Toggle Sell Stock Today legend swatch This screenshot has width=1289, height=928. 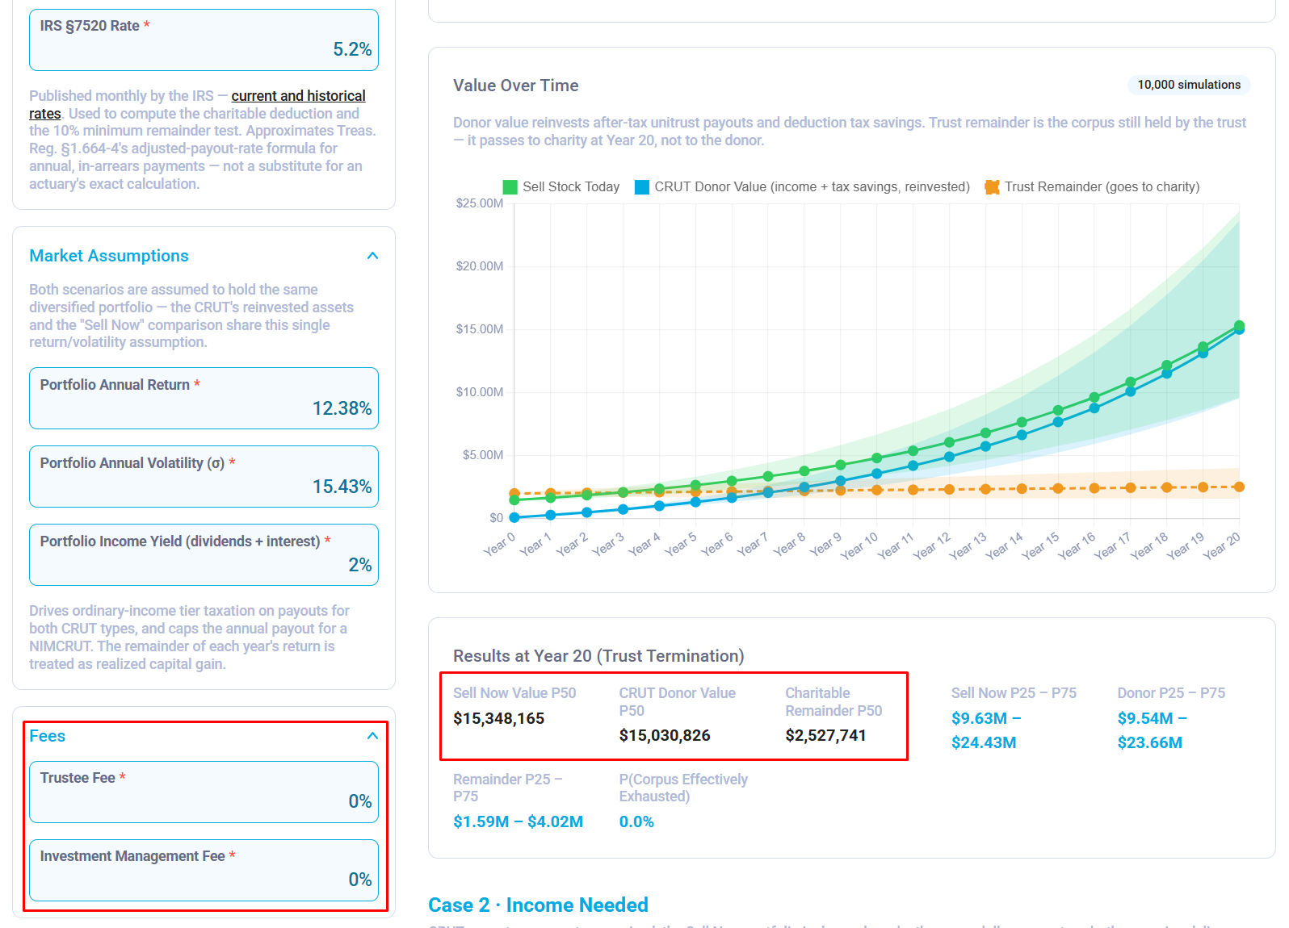pos(510,187)
